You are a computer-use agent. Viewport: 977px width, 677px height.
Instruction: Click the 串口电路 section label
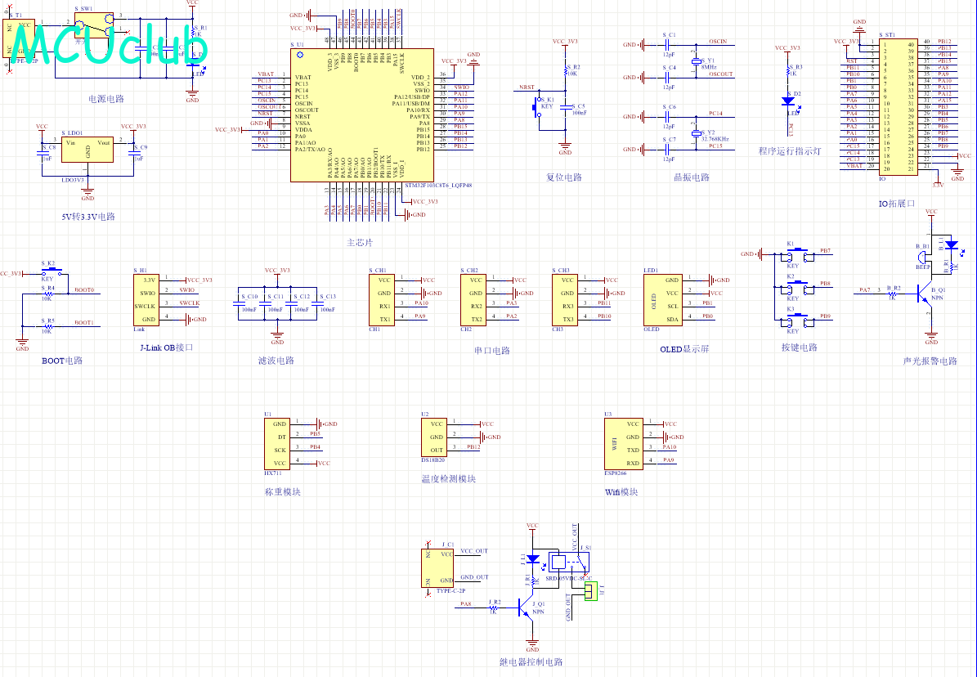(492, 350)
